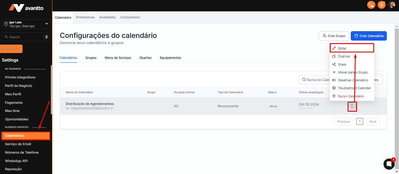
Task: Click the avantto logo
Action: 26,8
